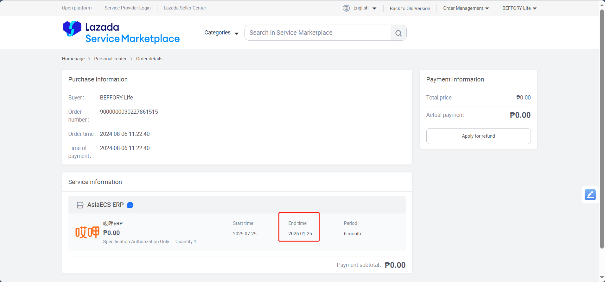The width and height of the screenshot is (605, 282).
Task: Click the Specification:Authorization Only text
Action: tap(136, 242)
